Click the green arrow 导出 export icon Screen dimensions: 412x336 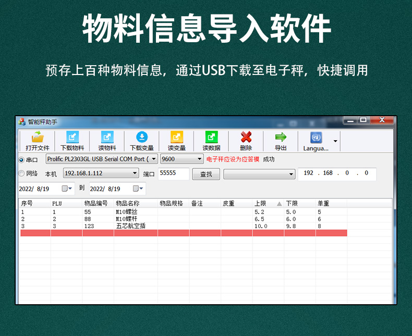pyautogui.click(x=281, y=137)
